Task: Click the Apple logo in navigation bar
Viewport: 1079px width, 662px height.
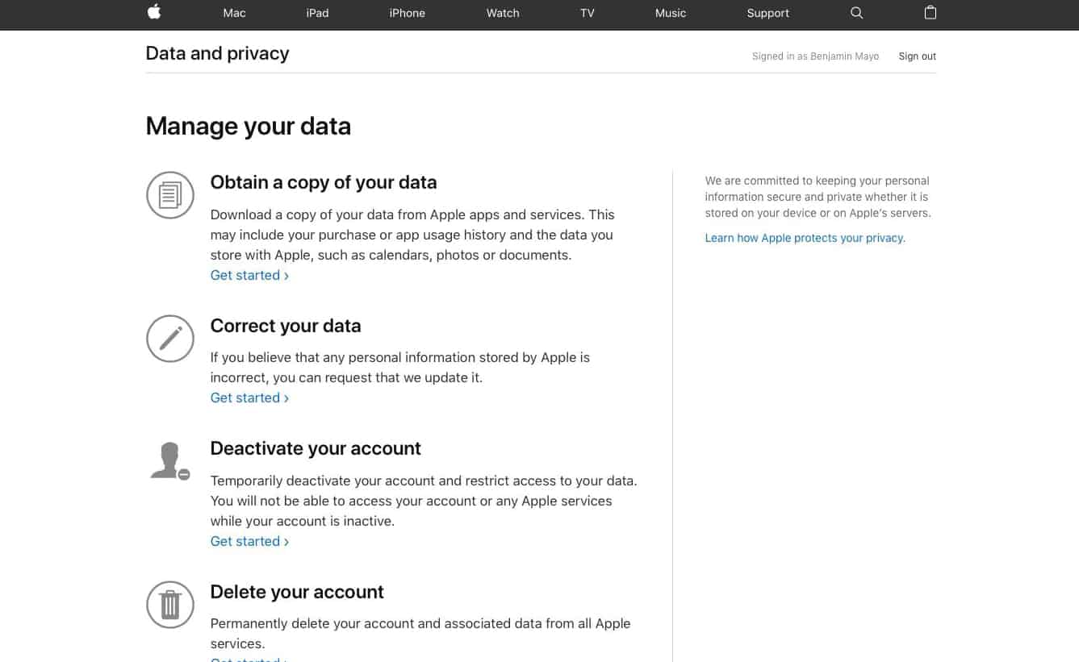Action: coord(153,12)
